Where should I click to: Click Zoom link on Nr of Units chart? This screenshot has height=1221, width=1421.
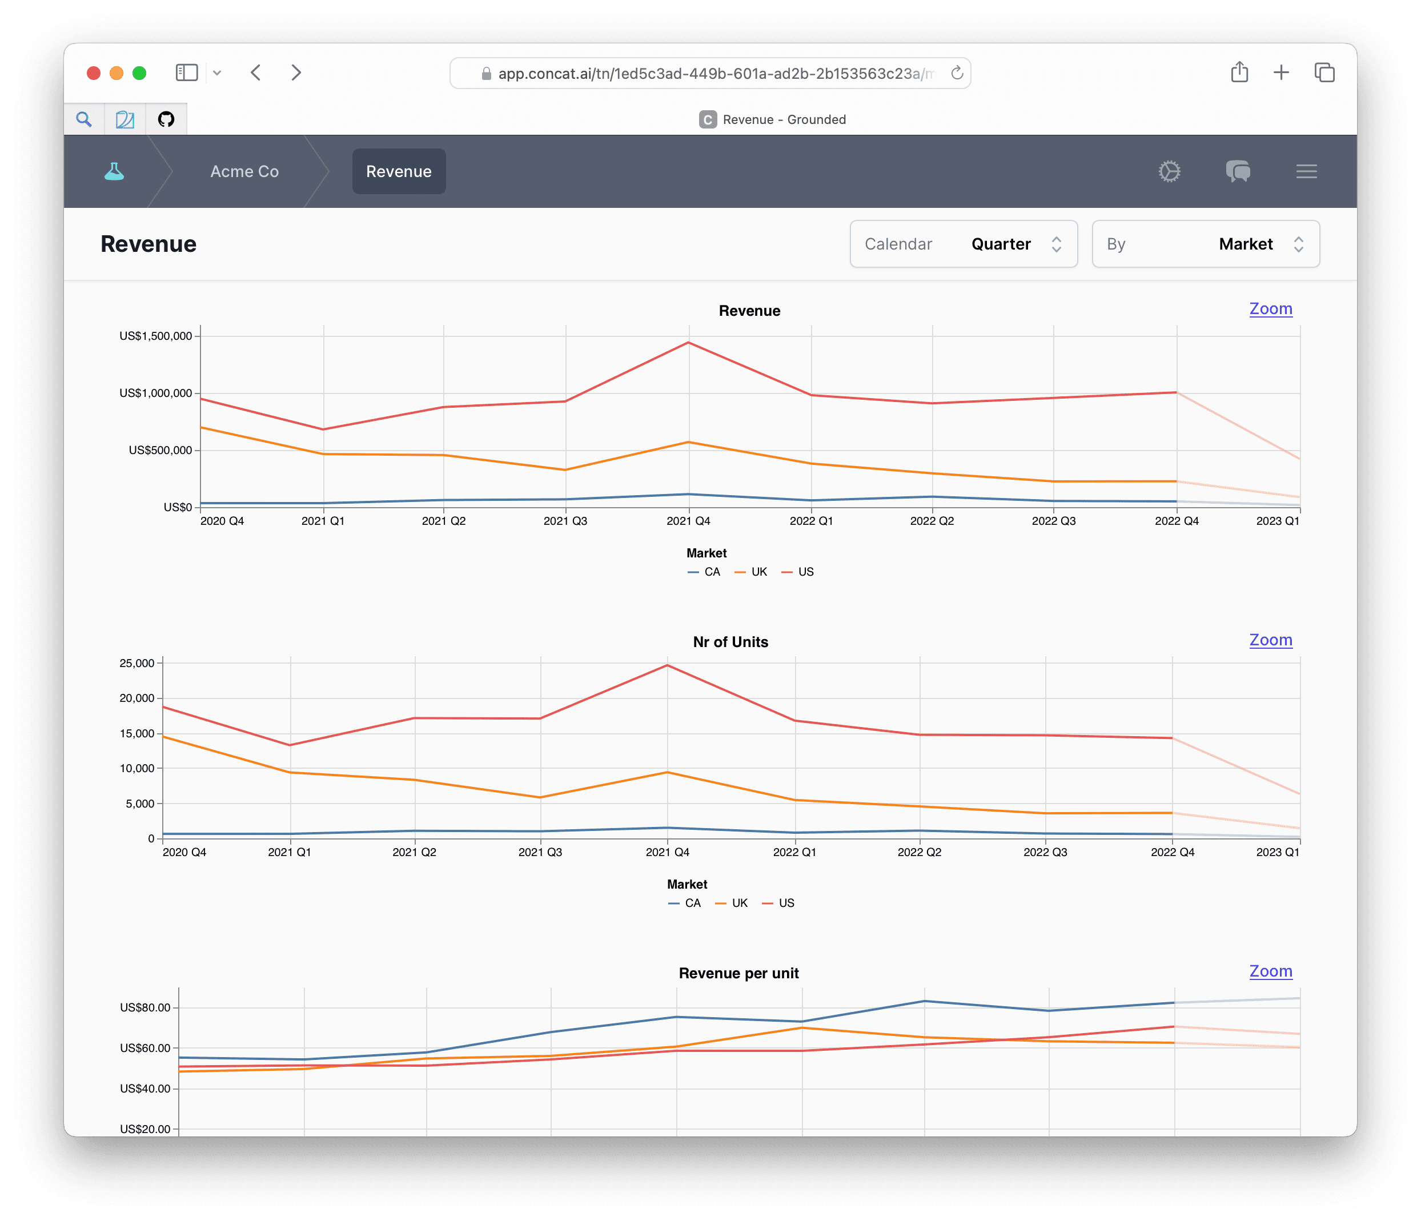1270,640
